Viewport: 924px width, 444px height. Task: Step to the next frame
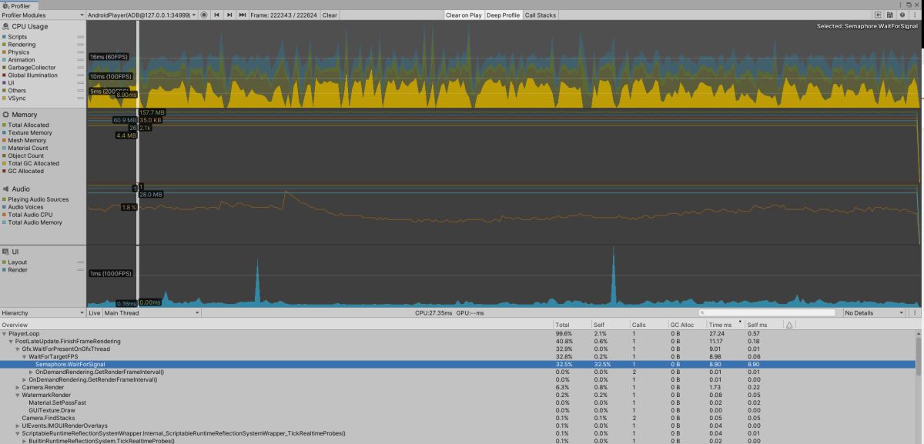coord(229,15)
